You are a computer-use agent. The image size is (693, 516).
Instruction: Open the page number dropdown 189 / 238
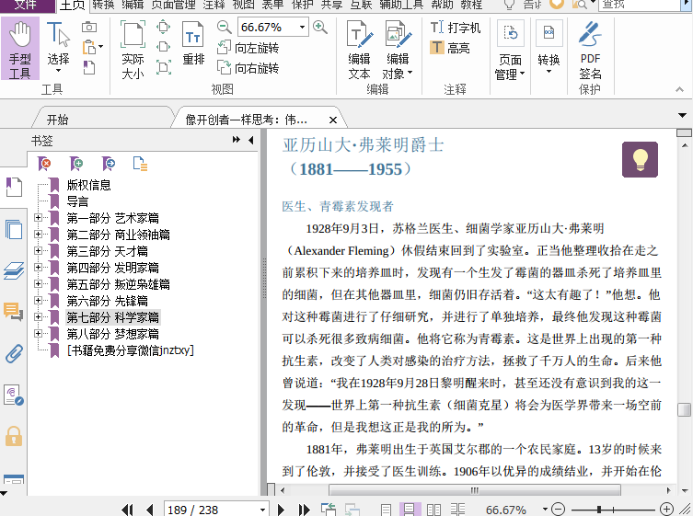pos(262,510)
